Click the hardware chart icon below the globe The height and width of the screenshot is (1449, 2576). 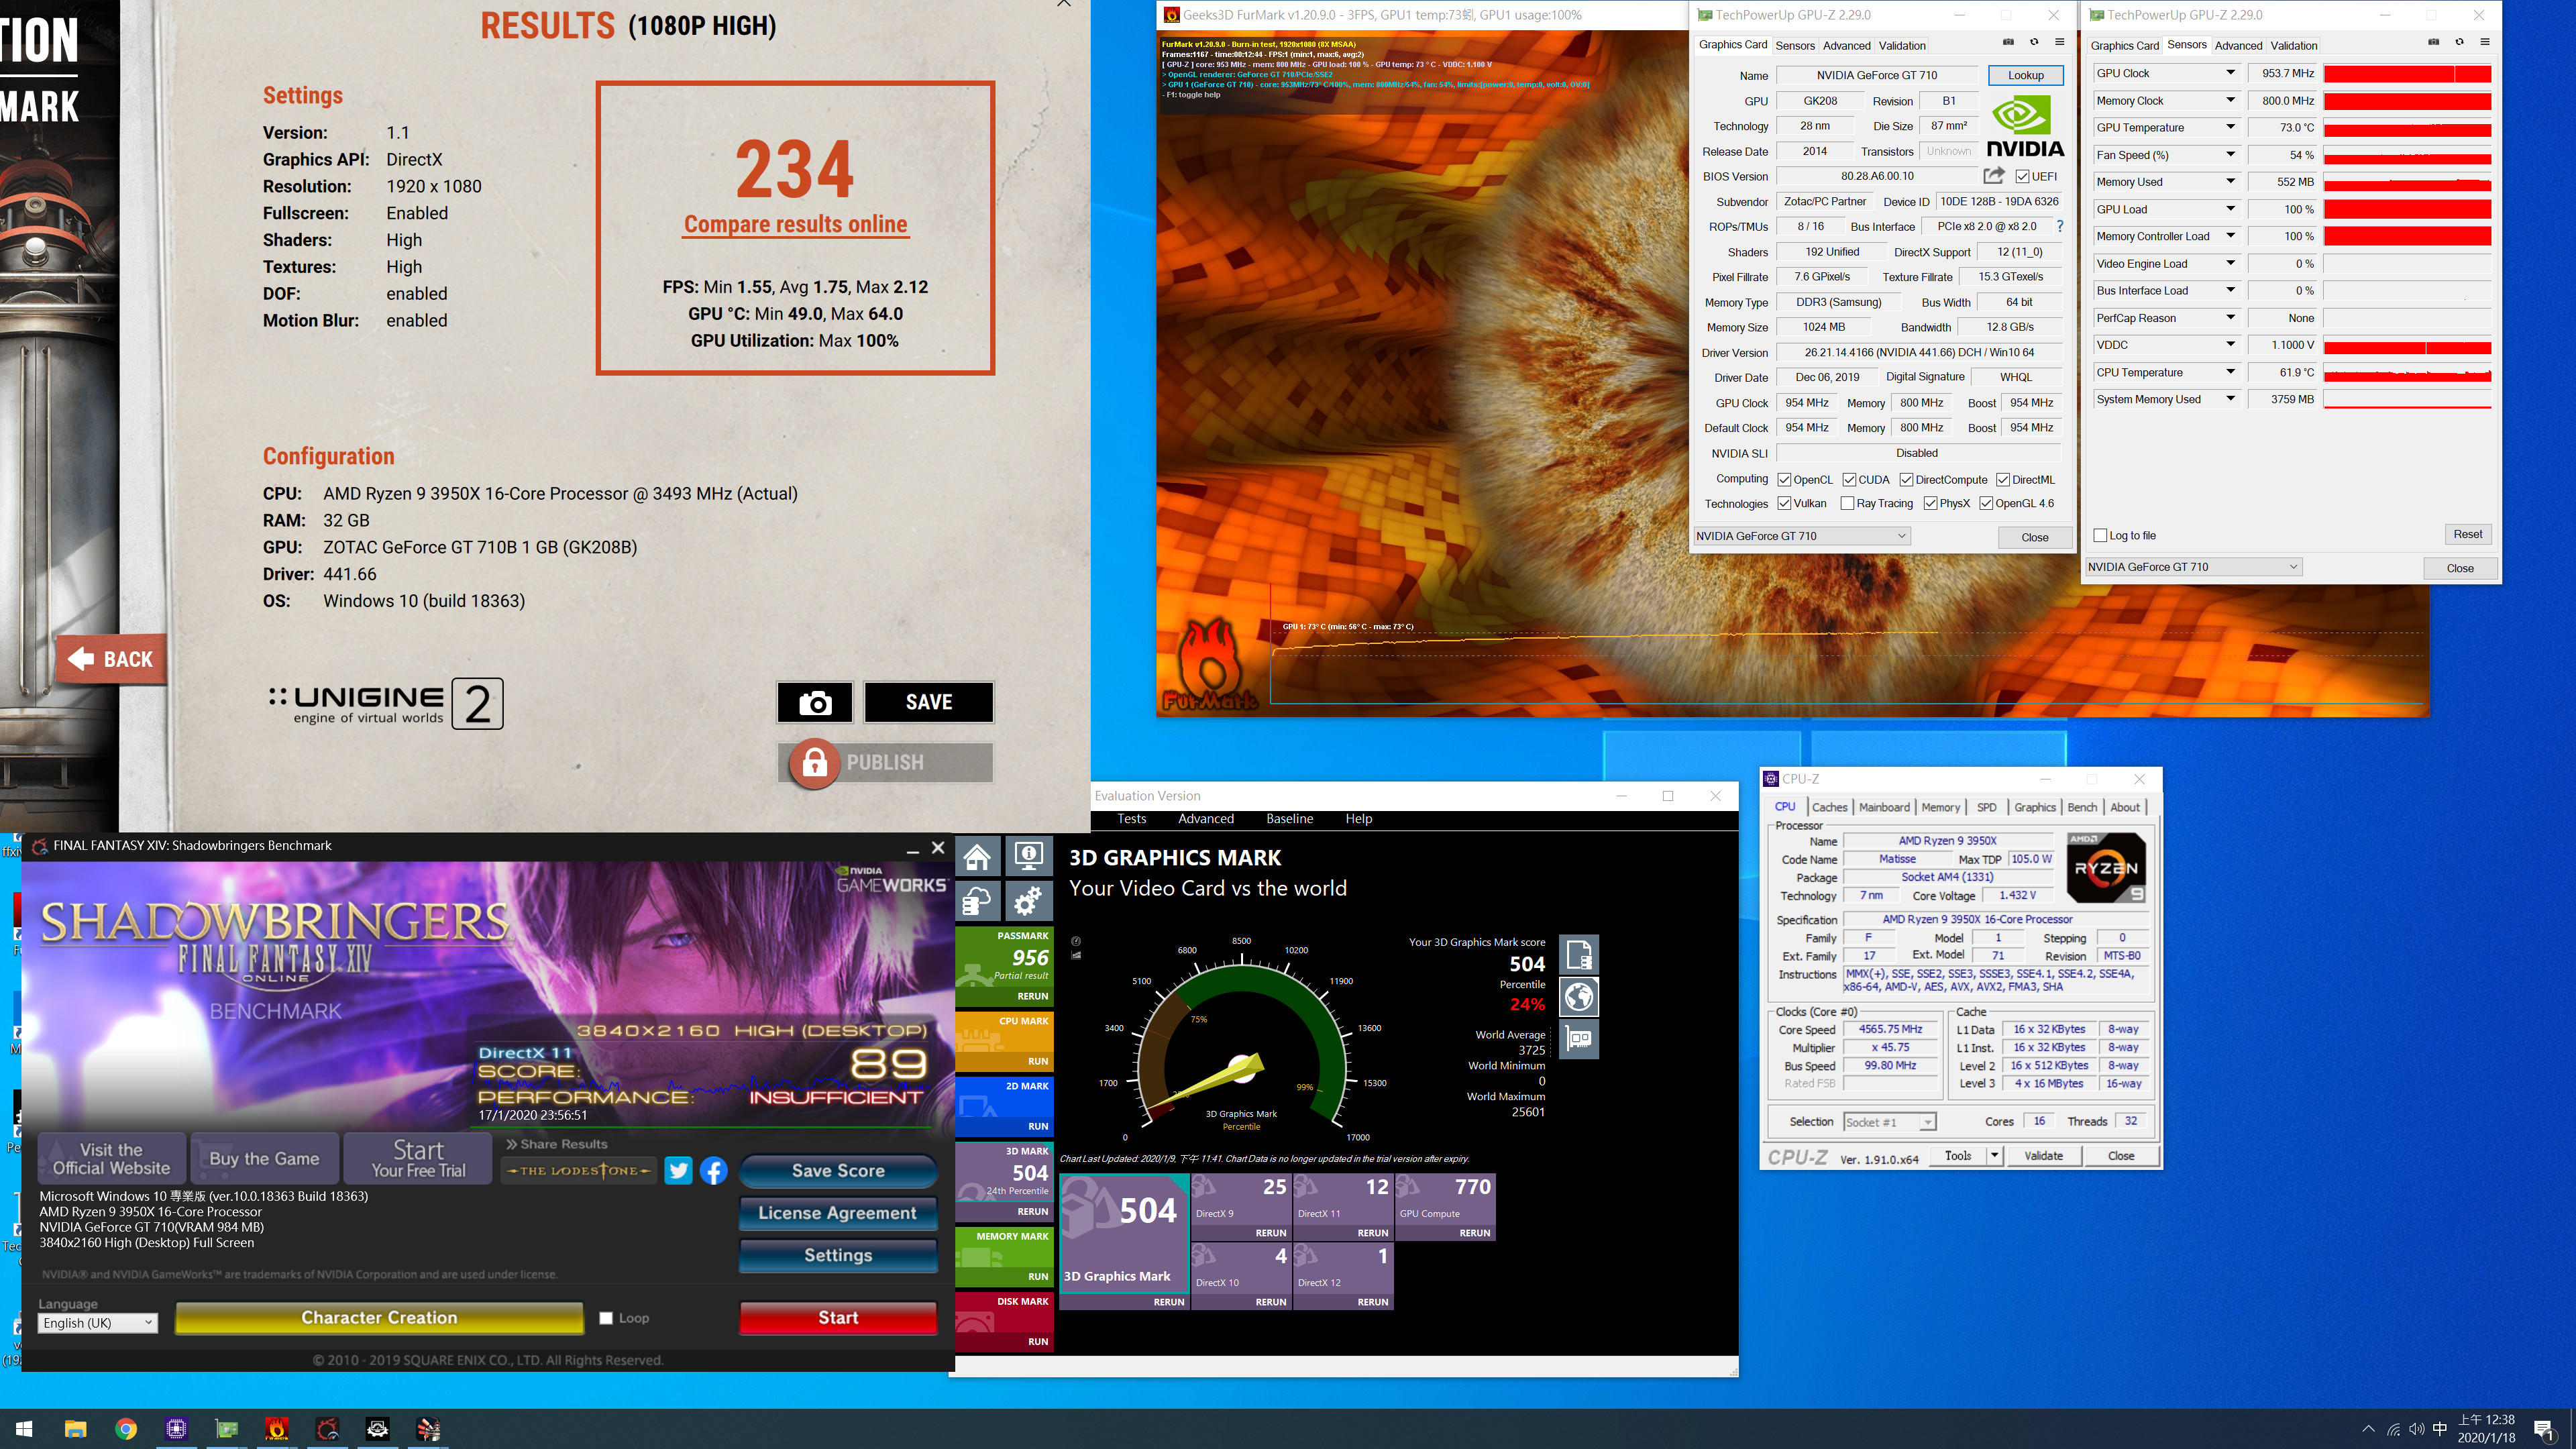click(1579, 1039)
